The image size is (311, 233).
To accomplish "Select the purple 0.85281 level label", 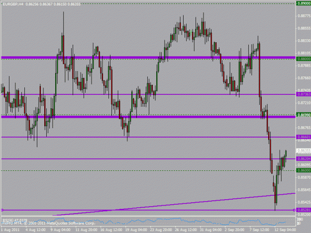I will 304,210.
